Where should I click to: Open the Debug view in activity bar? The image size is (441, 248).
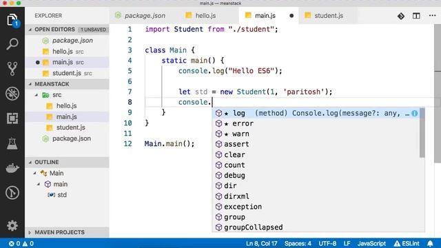(x=12, y=94)
